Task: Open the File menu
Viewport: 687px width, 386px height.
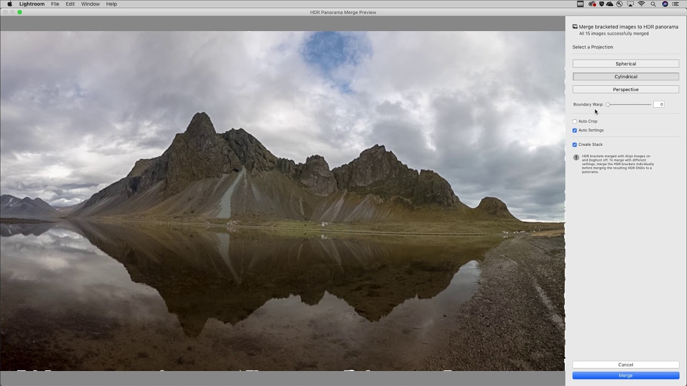Action: (55, 4)
